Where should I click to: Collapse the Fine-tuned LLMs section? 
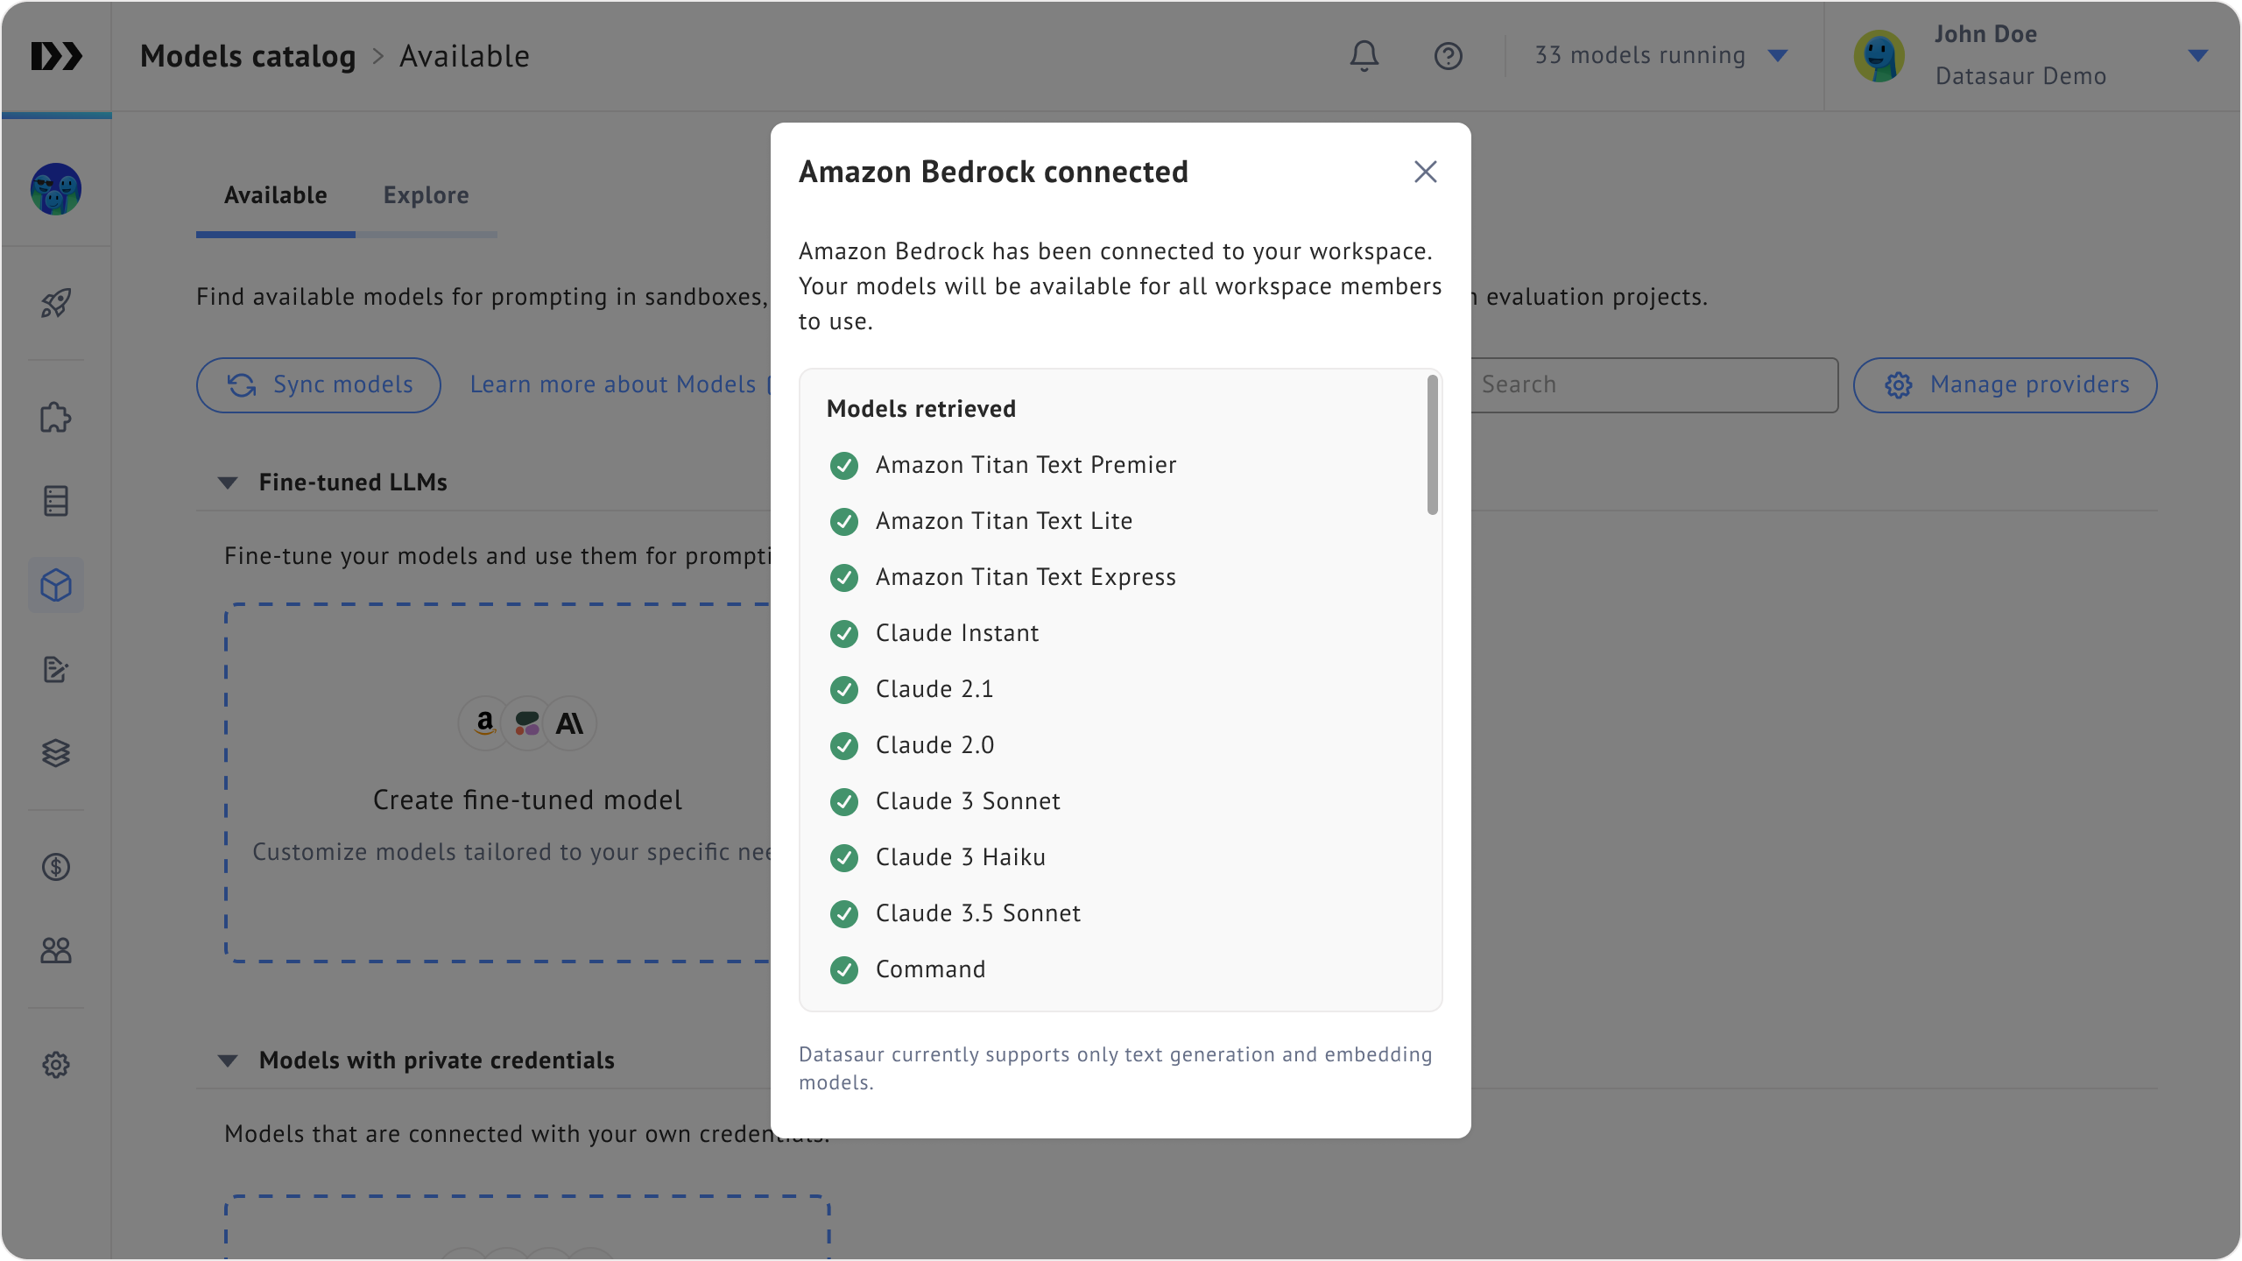[x=228, y=483]
